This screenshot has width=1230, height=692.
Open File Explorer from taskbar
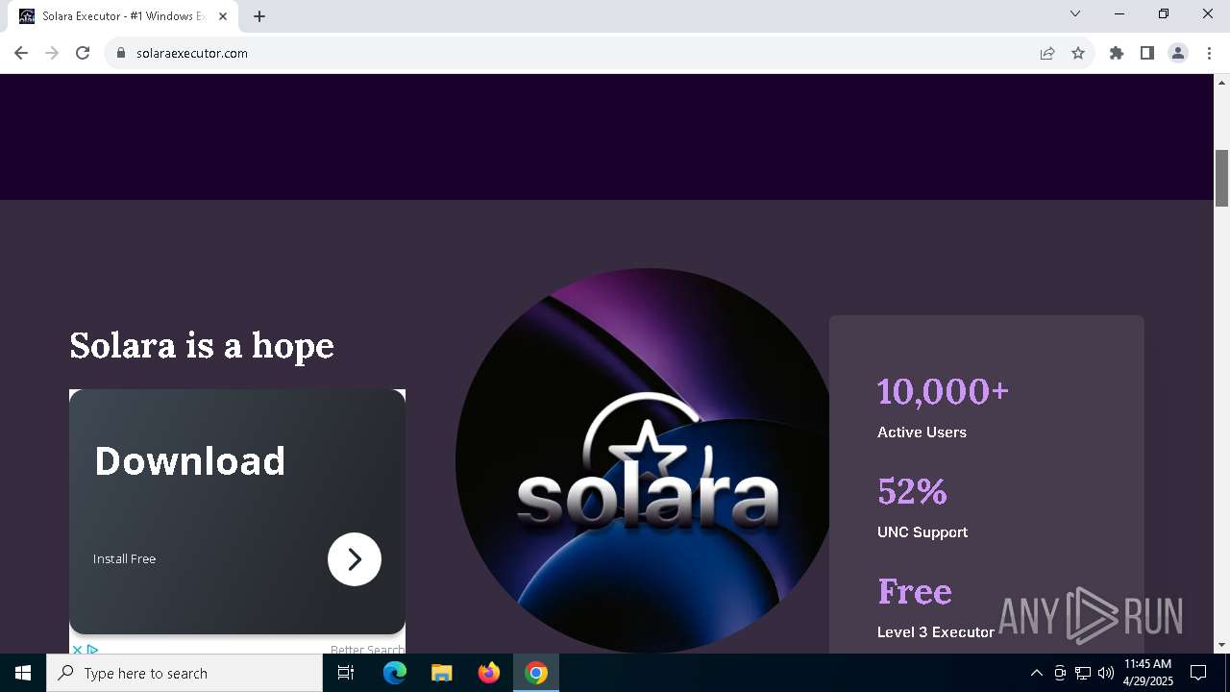tap(442, 673)
